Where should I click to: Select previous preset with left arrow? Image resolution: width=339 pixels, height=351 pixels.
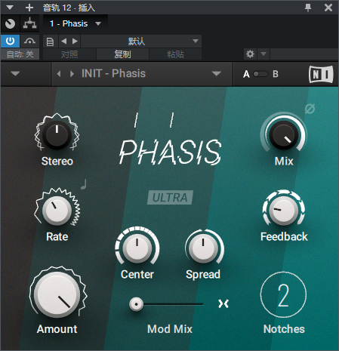(x=64, y=41)
